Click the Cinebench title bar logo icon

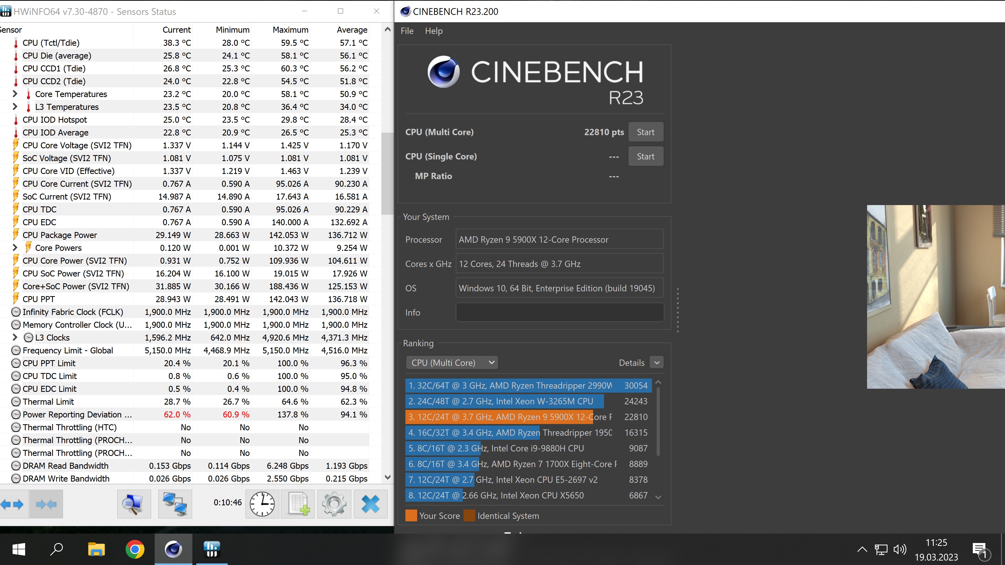pyautogui.click(x=405, y=11)
